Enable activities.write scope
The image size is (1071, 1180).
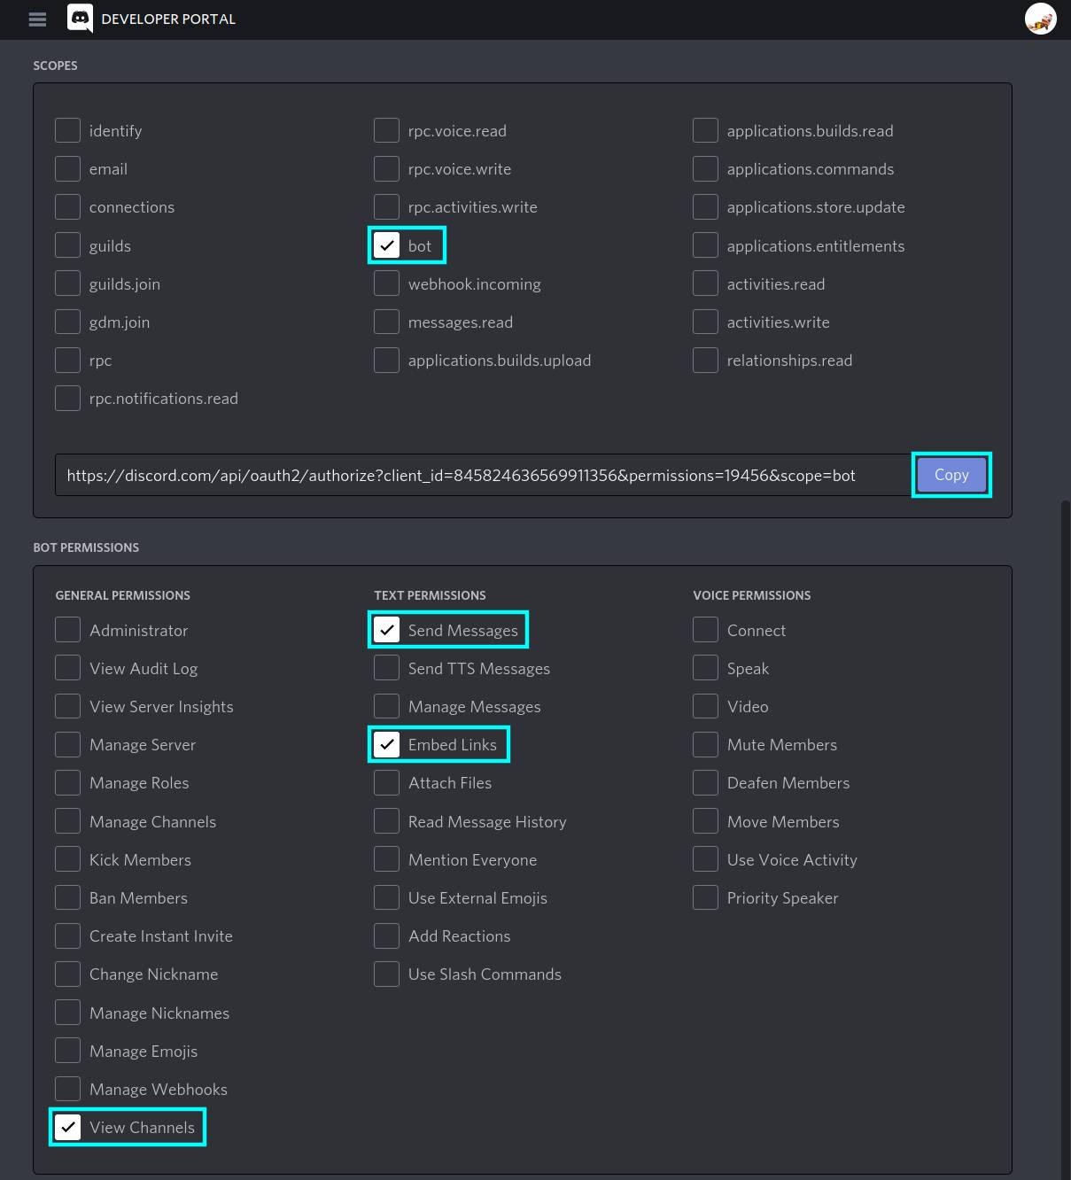coord(705,322)
